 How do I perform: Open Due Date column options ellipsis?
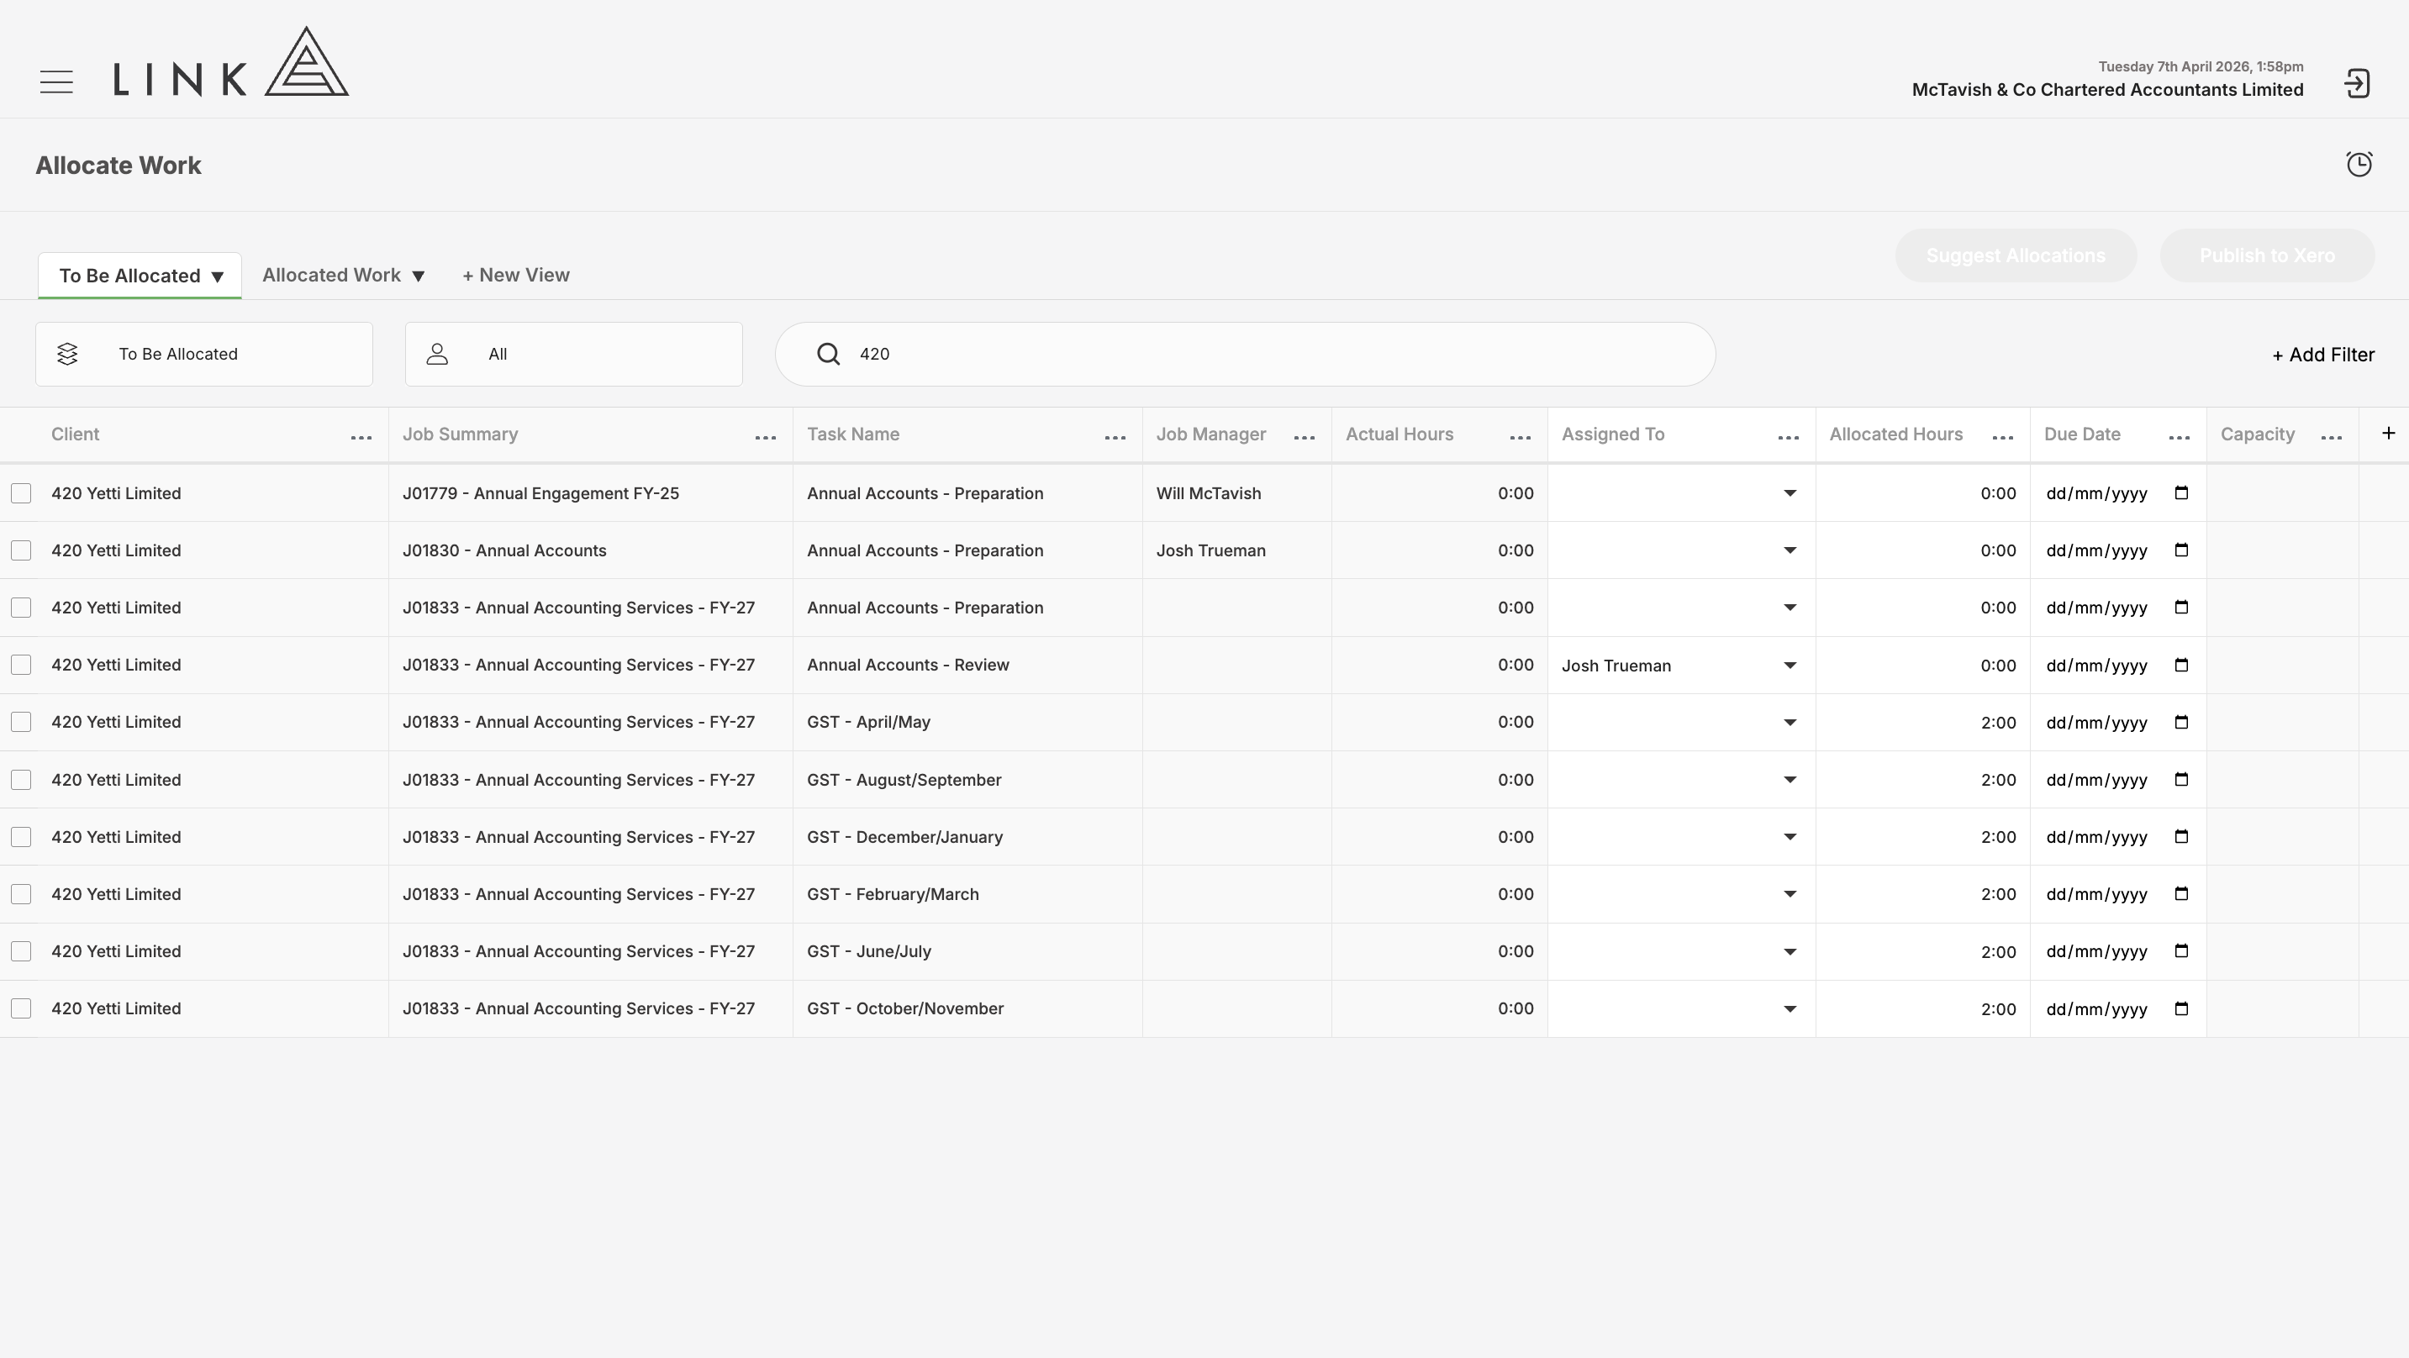point(2179,438)
